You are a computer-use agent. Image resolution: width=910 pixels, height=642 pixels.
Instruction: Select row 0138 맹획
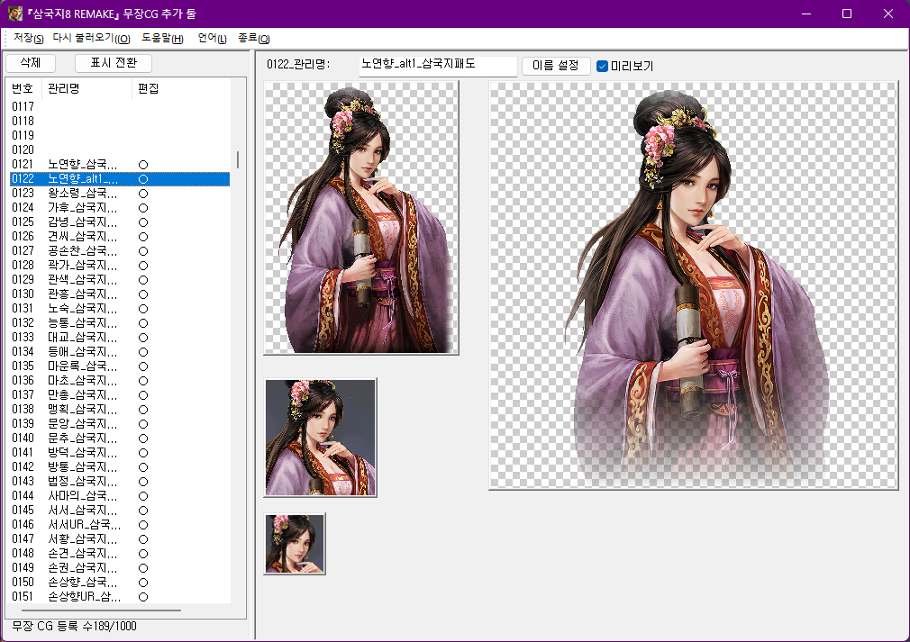pos(120,410)
